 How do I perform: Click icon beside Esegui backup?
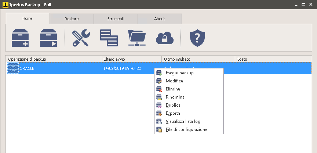pos(159,73)
